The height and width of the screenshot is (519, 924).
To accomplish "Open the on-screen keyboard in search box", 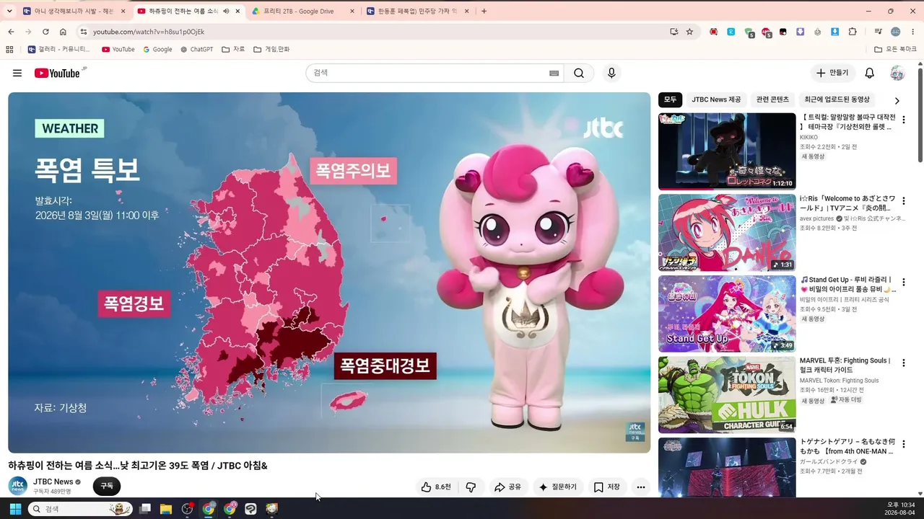I will 554,73.
